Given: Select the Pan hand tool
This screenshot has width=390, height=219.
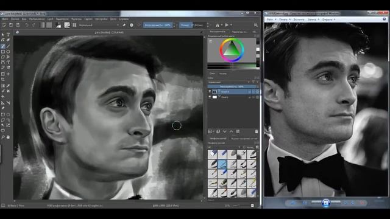Looking at the screenshot, I should [8, 137].
